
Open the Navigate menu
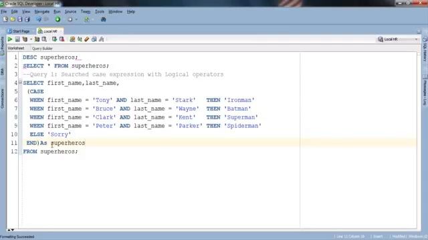[x=41, y=12]
